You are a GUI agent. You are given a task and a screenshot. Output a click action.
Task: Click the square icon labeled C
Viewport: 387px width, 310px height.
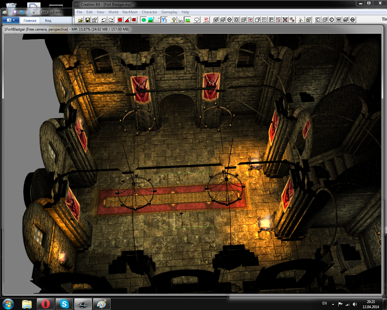pyautogui.click(x=318, y=20)
